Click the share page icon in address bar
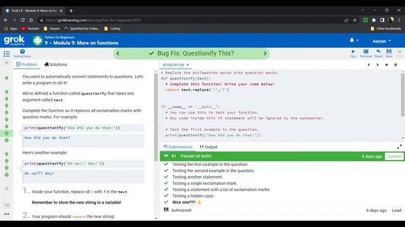 point(346,20)
